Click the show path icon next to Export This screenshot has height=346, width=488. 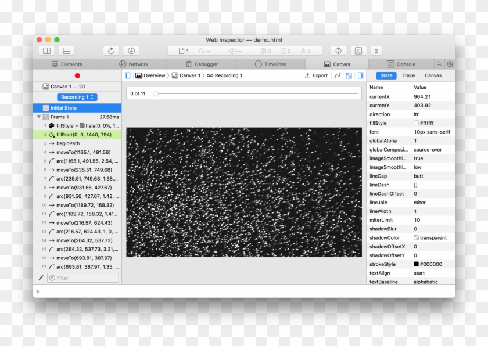pos(338,75)
